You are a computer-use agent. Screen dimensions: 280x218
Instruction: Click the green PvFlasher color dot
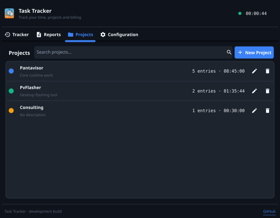click(x=11, y=91)
